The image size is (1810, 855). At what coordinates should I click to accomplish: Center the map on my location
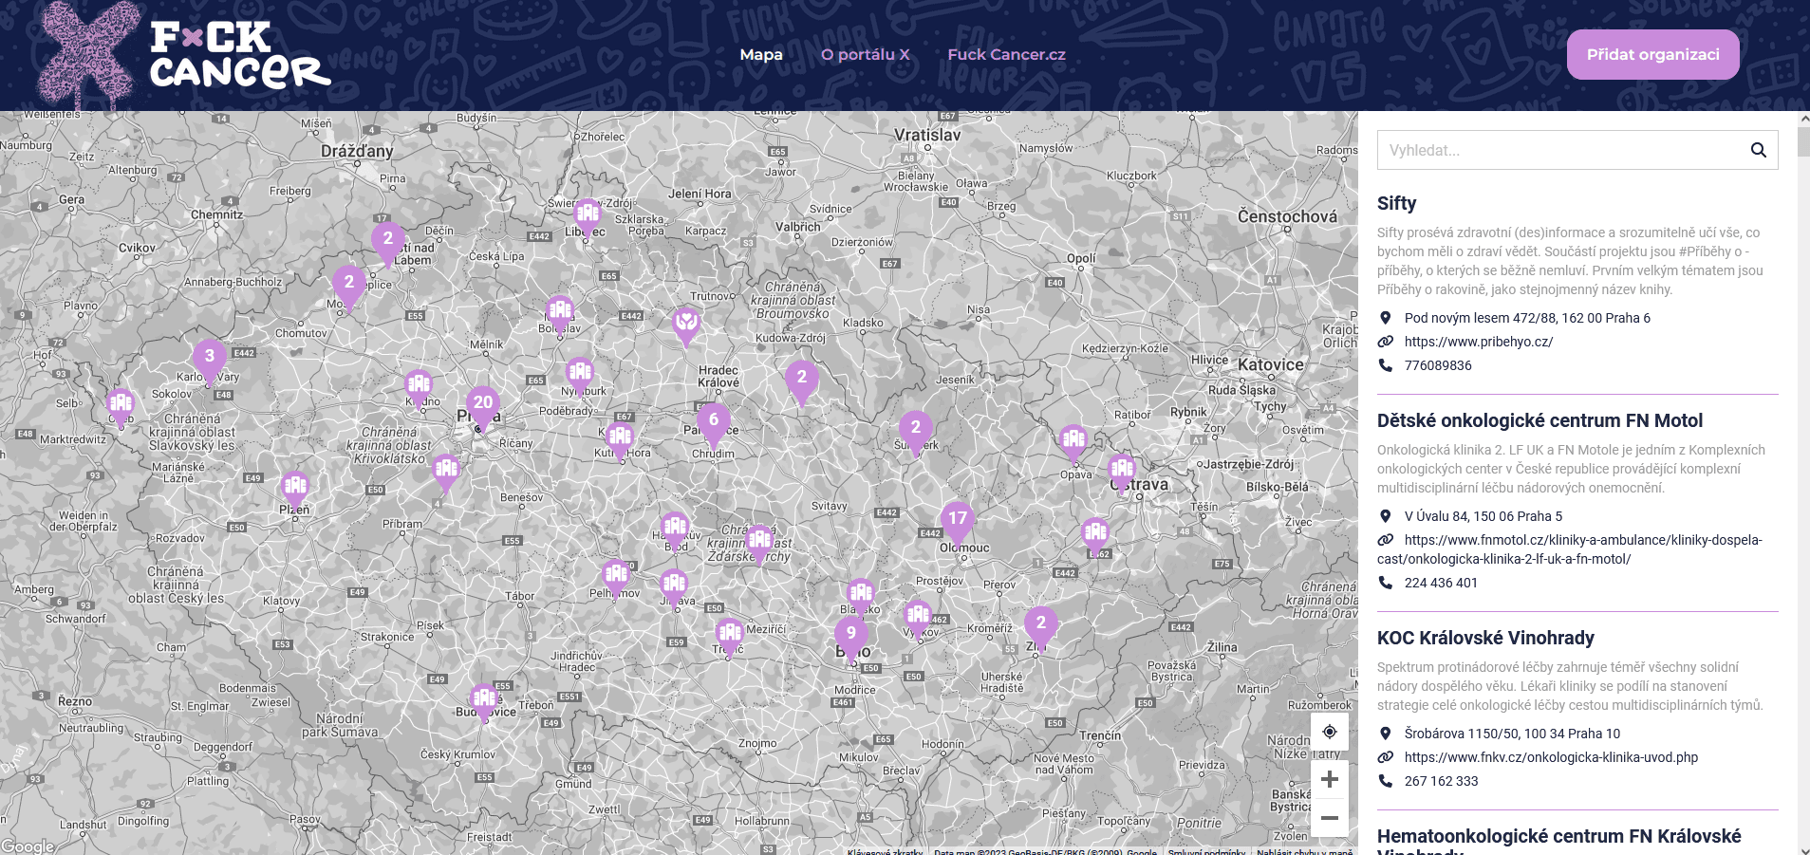pyautogui.click(x=1330, y=732)
